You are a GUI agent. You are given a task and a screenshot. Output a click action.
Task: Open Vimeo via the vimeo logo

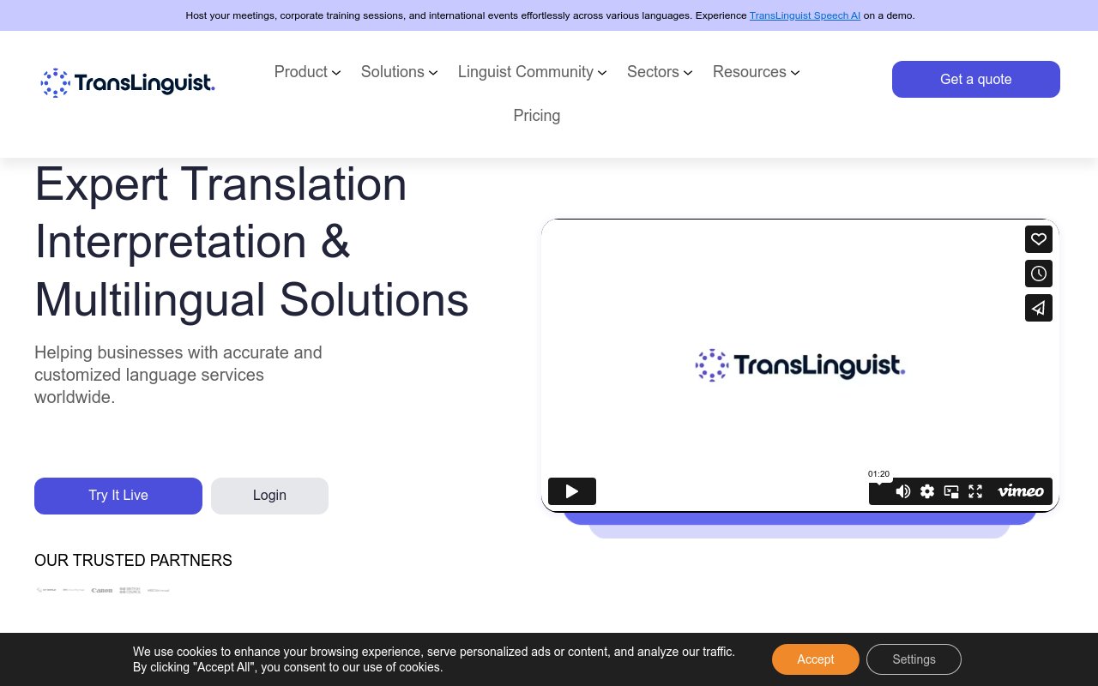[1021, 491]
